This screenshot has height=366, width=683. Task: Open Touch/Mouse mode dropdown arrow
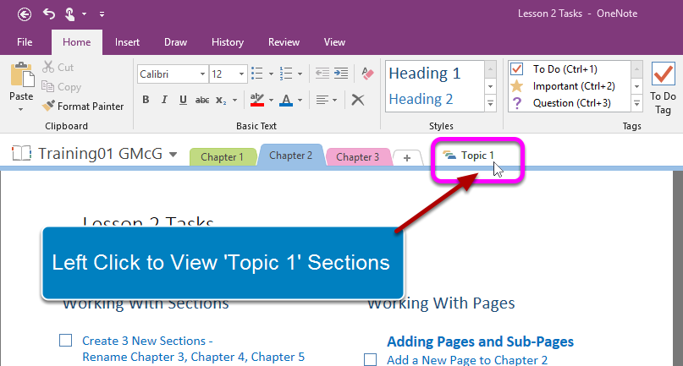coord(84,14)
